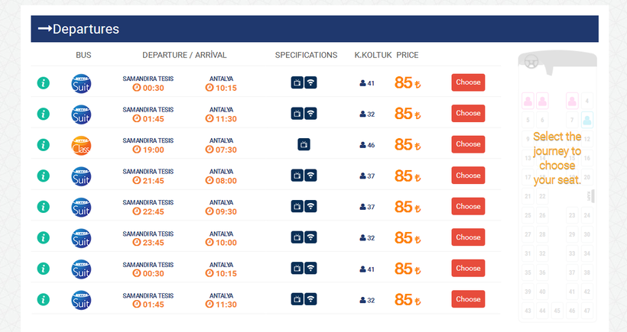Click the info icon for the 19:00 departure
627x332 pixels.
(44, 144)
